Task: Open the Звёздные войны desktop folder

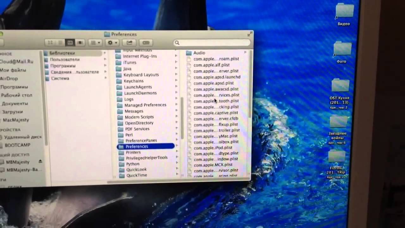Action: pos(338,130)
